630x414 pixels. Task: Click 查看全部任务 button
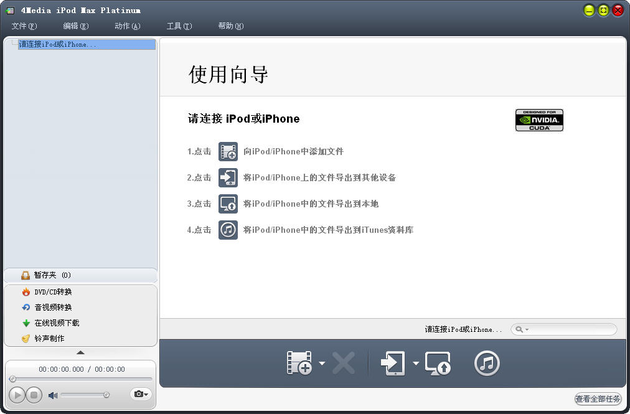[598, 398]
